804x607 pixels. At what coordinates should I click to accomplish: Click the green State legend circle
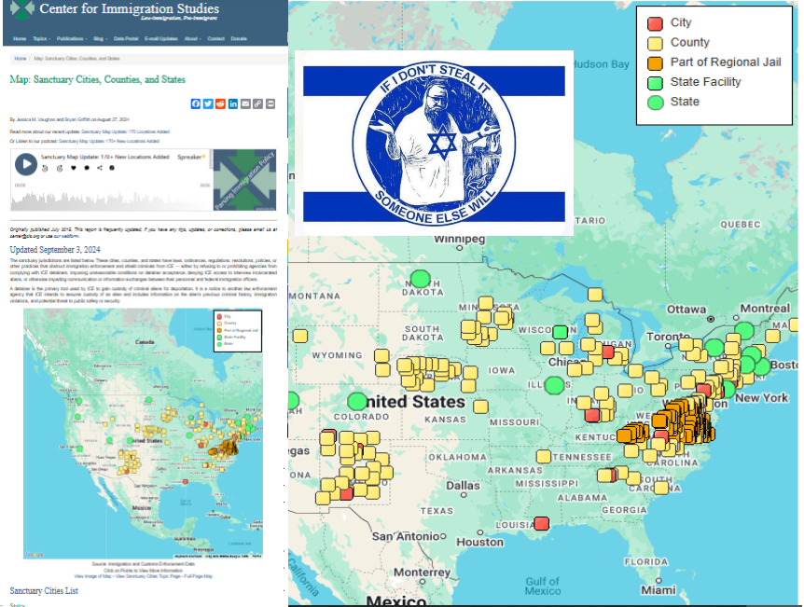(656, 103)
